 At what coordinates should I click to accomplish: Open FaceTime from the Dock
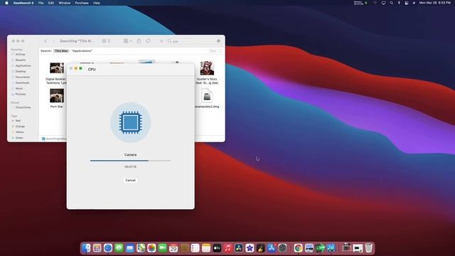point(163,248)
